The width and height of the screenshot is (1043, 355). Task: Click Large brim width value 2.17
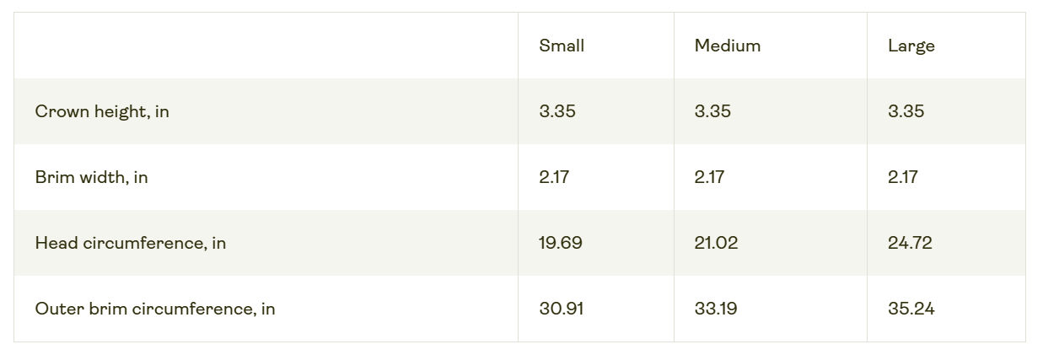click(902, 177)
